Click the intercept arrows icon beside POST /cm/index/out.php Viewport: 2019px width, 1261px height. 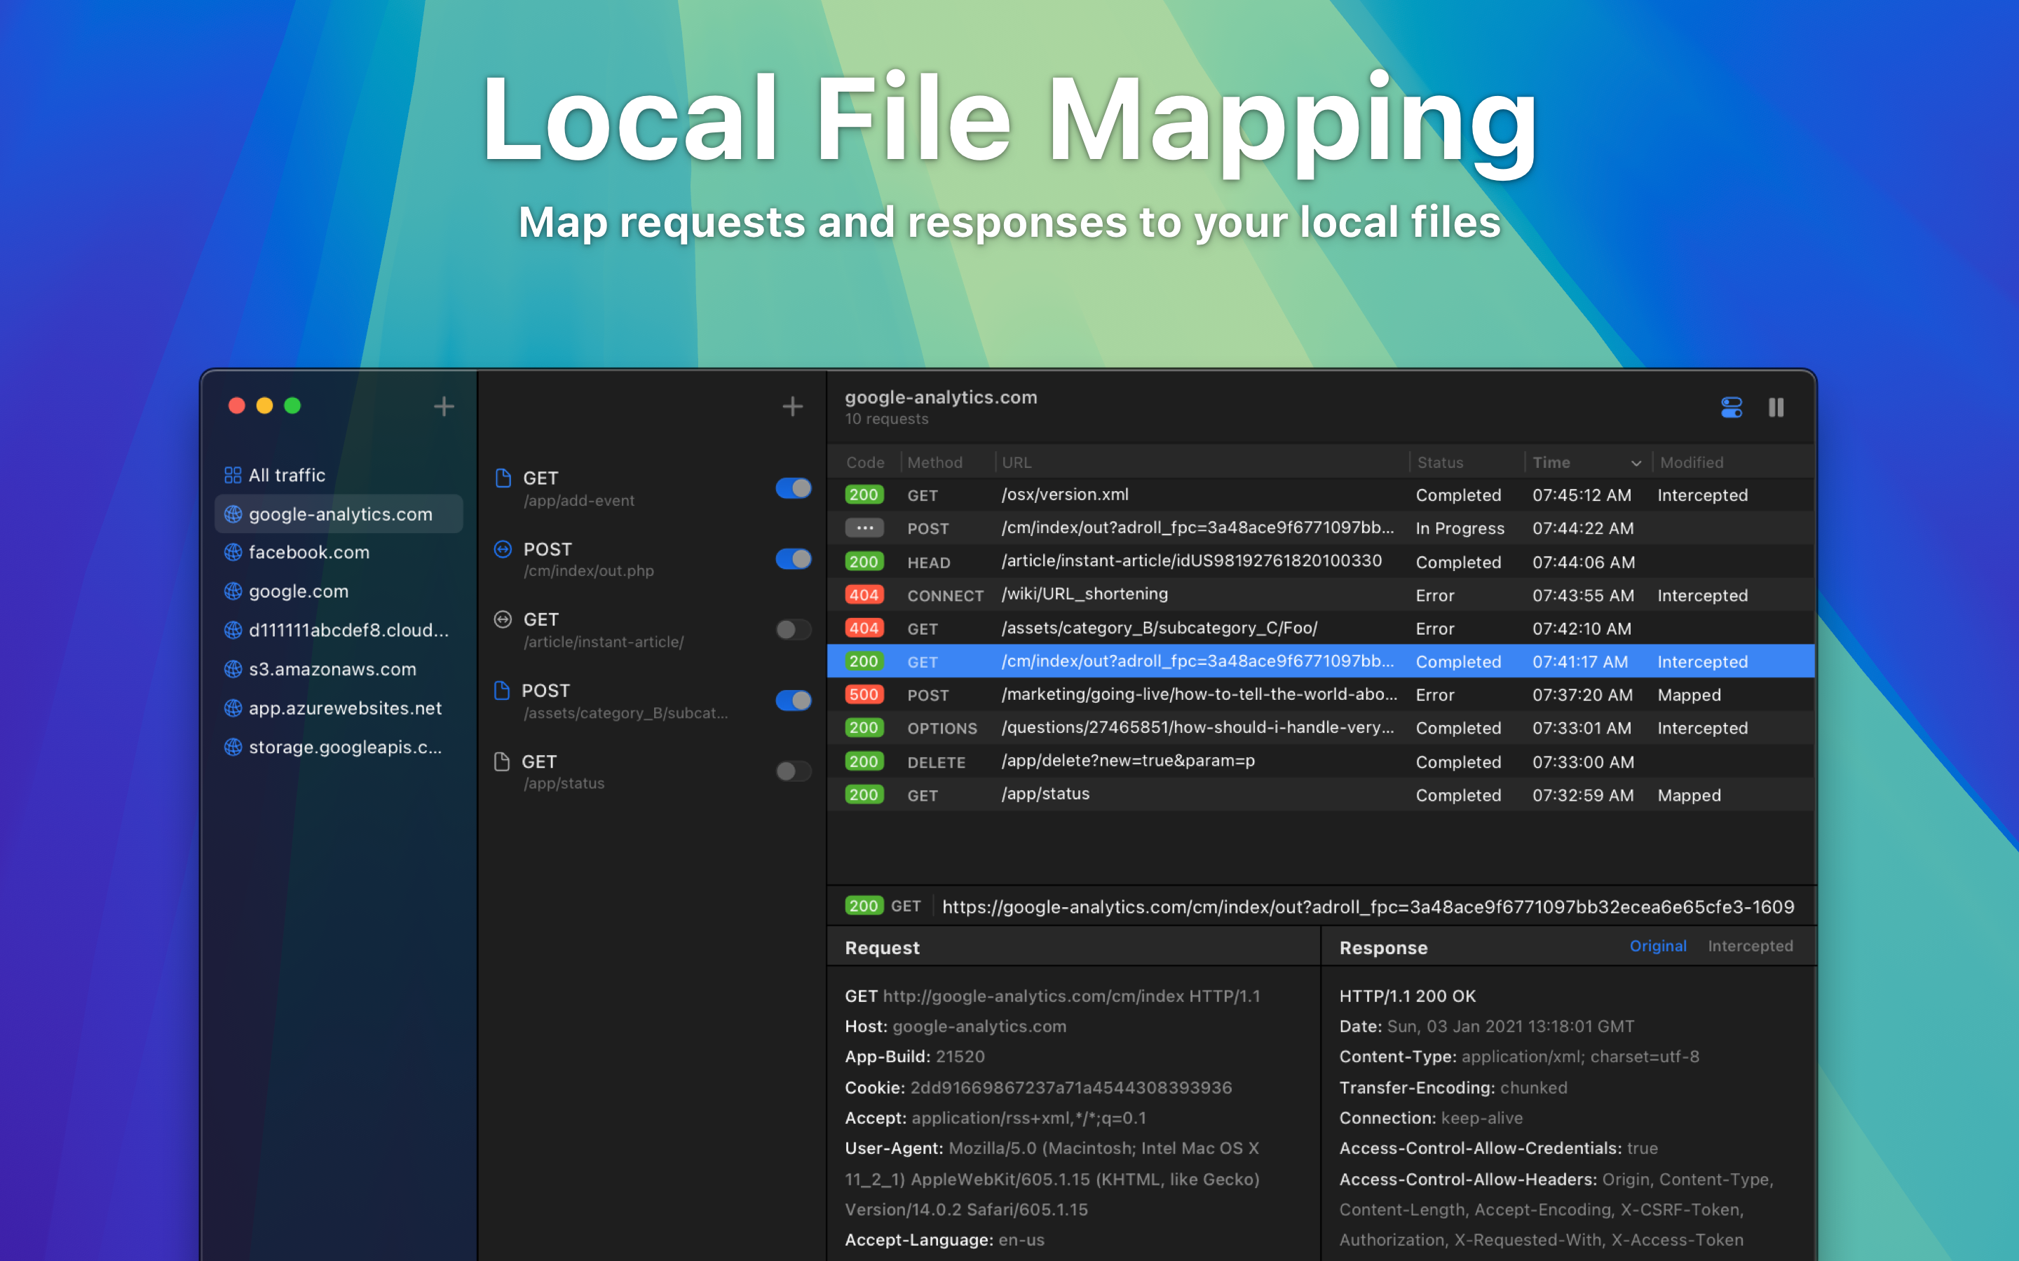504,549
